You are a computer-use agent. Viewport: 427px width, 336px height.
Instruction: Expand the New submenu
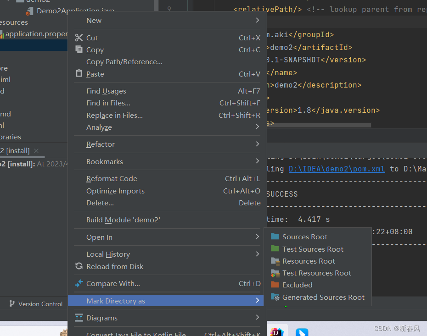94,20
